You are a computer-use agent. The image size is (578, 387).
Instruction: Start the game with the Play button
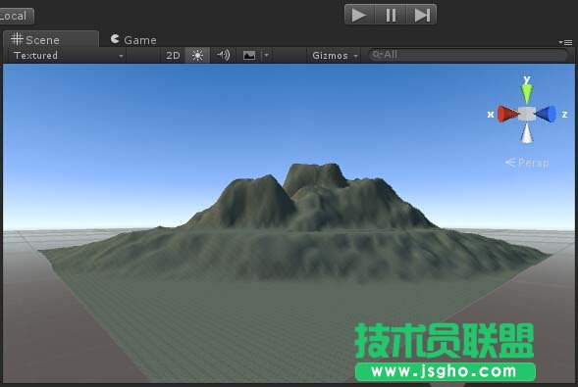(x=359, y=15)
